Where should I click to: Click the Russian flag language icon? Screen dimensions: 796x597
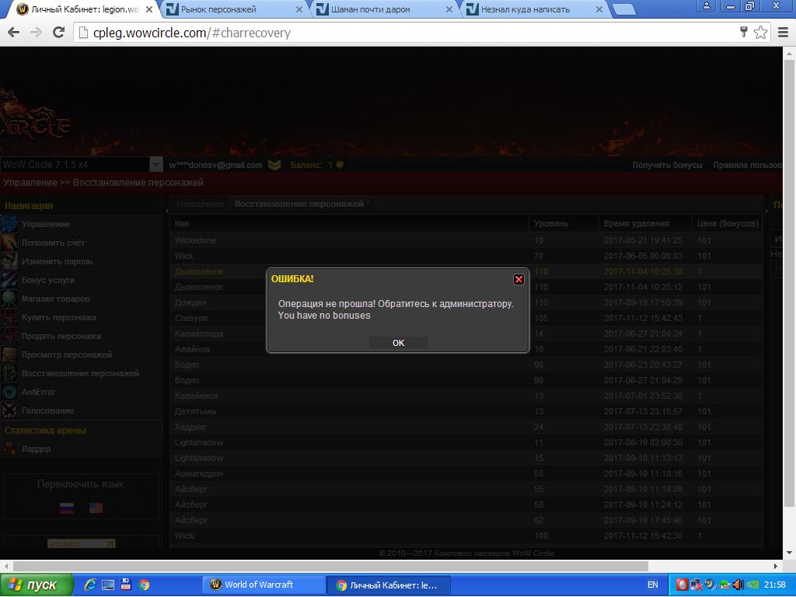(67, 508)
